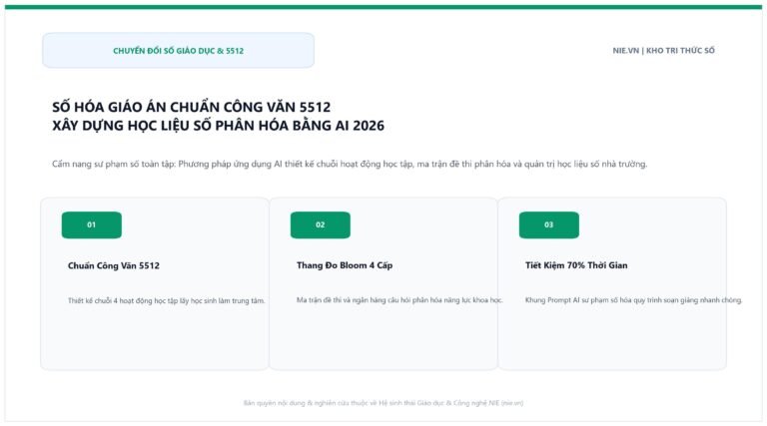Open the NIE.VN | KHO TRI THỨC SỐ link
This screenshot has height=426, width=767.
(663, 50)
